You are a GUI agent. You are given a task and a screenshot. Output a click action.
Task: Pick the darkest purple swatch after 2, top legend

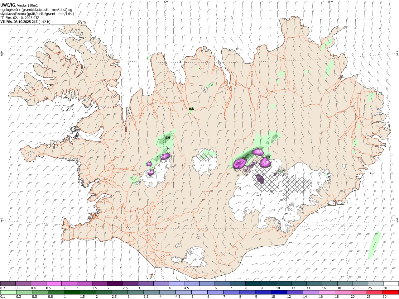click(x=115, y=283)
